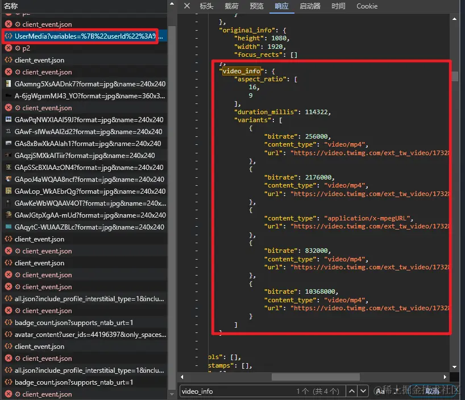This screenshot has width=465, height=400.
Task: Select GApSScBXIAAzON4 image request
Action: (85, 167)
